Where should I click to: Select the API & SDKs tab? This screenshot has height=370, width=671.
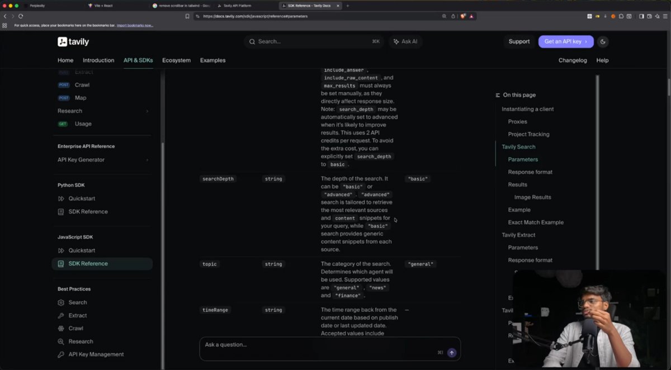(x=138, y=60)
